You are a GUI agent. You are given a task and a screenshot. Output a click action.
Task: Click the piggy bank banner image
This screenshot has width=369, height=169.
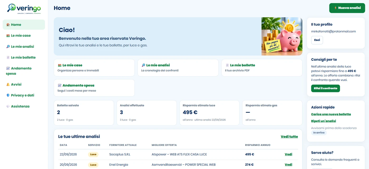[x=282, y=37]
